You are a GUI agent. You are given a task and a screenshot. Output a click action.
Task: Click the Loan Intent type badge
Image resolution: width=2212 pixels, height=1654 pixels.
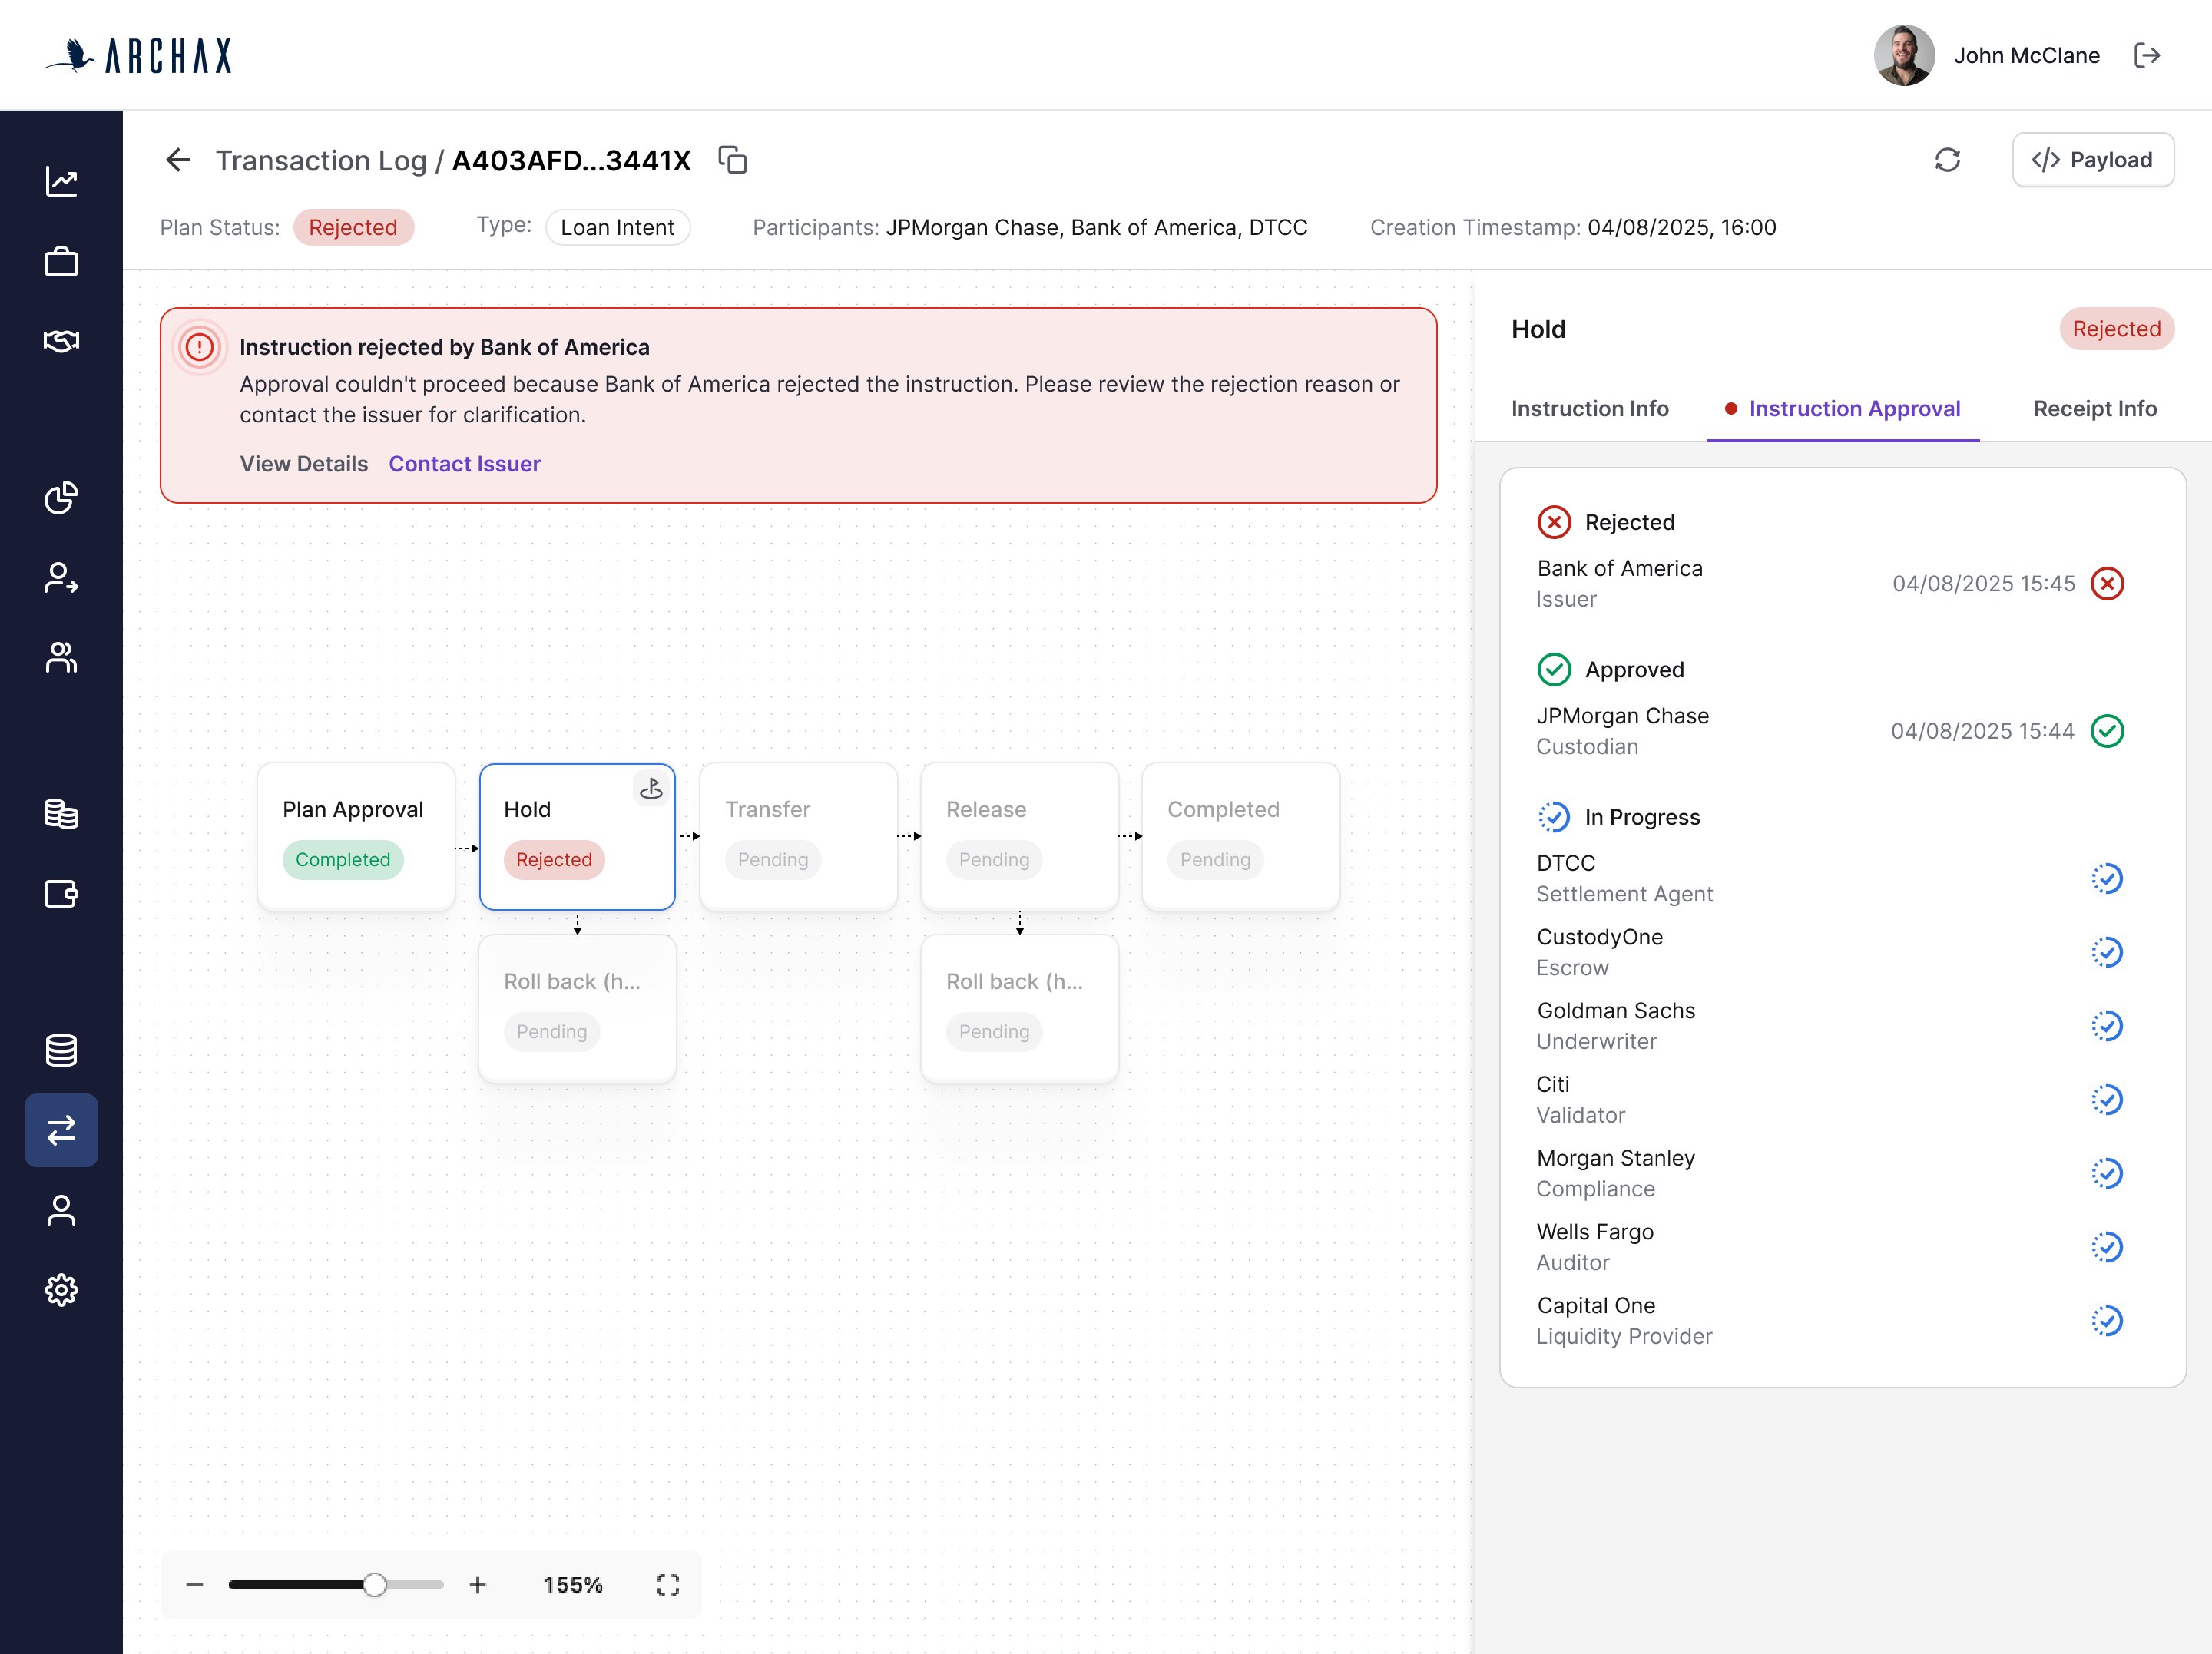tap(618, 227)
